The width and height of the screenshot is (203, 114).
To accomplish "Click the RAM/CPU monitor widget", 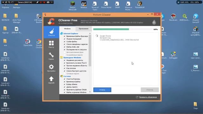I will pyautogui.click(x=189, y=2).
